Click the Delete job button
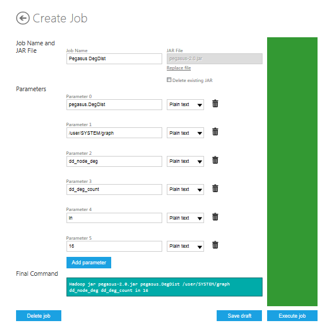Screen dimensions: 329x332 pyautogui.click(x=38, y=316)
